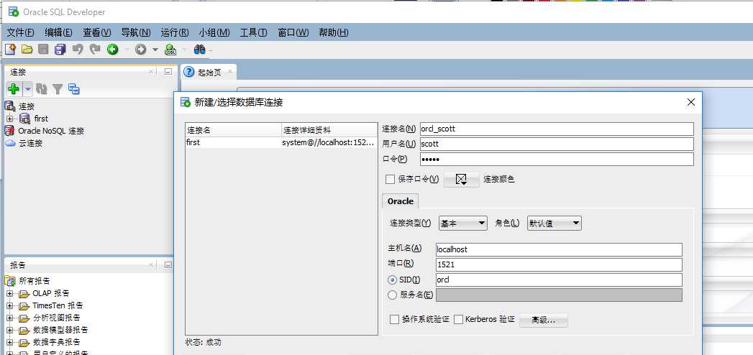Open the 帮助(H) menu
Screen dimensions: 753x355
334,32
